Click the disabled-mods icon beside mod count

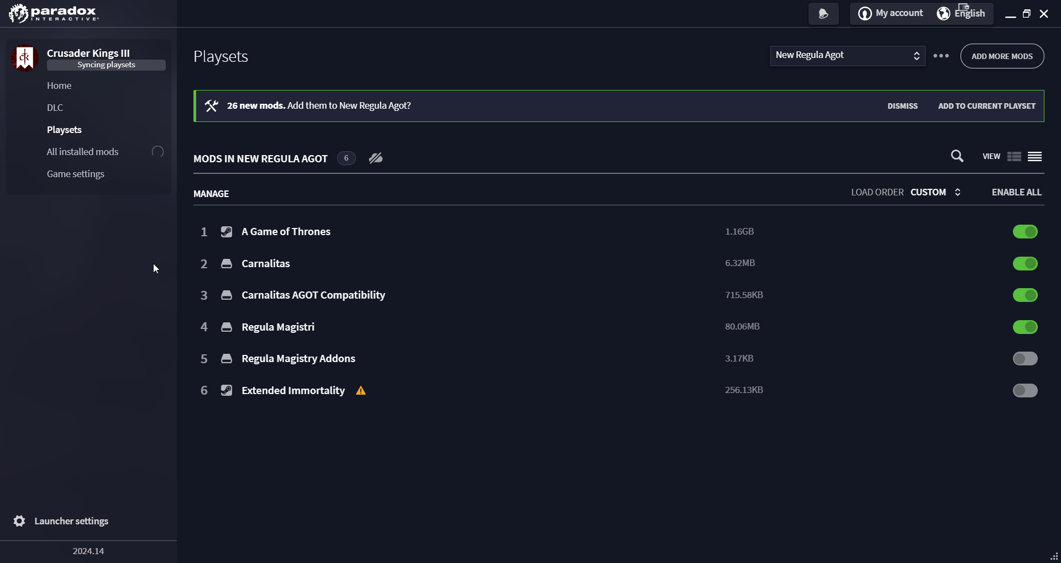(376, 158)
